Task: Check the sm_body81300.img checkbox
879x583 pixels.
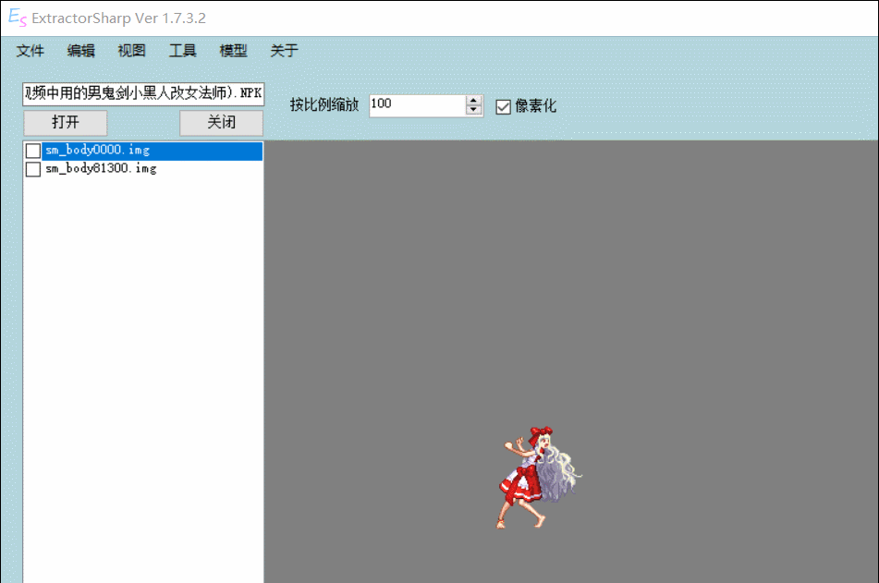Action: pos(32,168)
